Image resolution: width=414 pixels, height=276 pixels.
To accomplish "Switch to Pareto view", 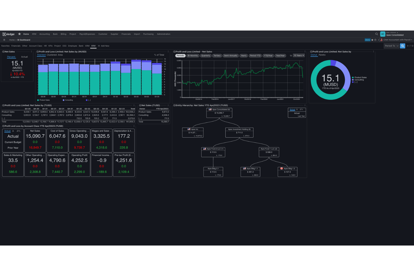I will (x=322, y=55).
